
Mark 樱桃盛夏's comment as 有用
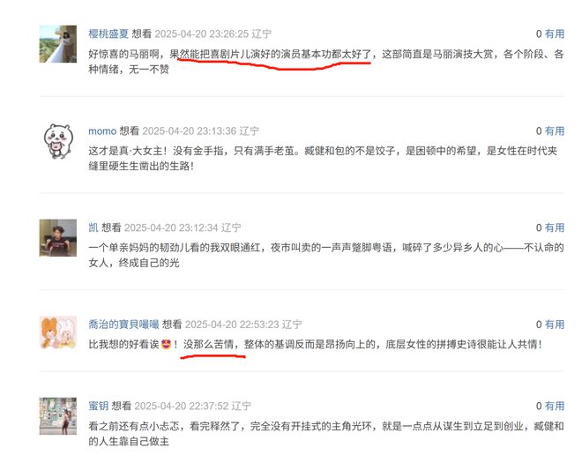coord(555,34)
